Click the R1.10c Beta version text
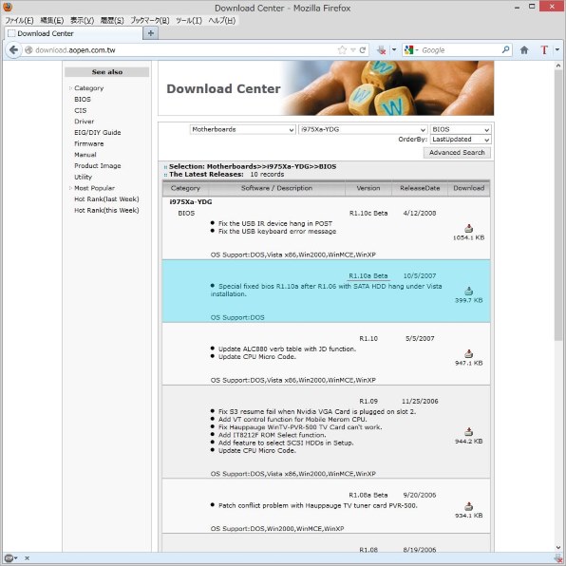Screen dimensions: 566x566 [368, 214]
